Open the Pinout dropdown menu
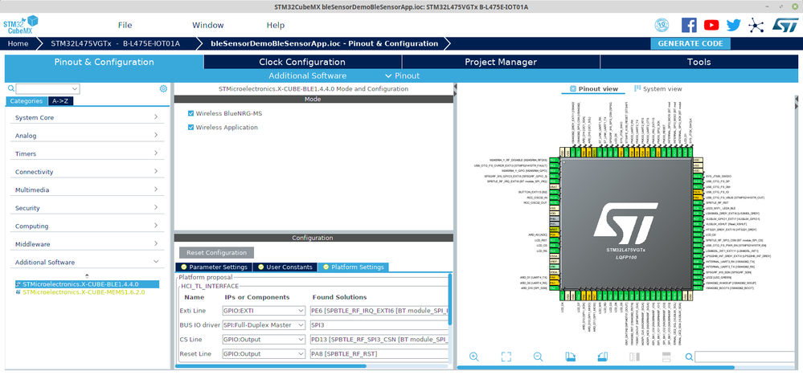This screenshot has height=375, width=803. (x=402, y=75)
